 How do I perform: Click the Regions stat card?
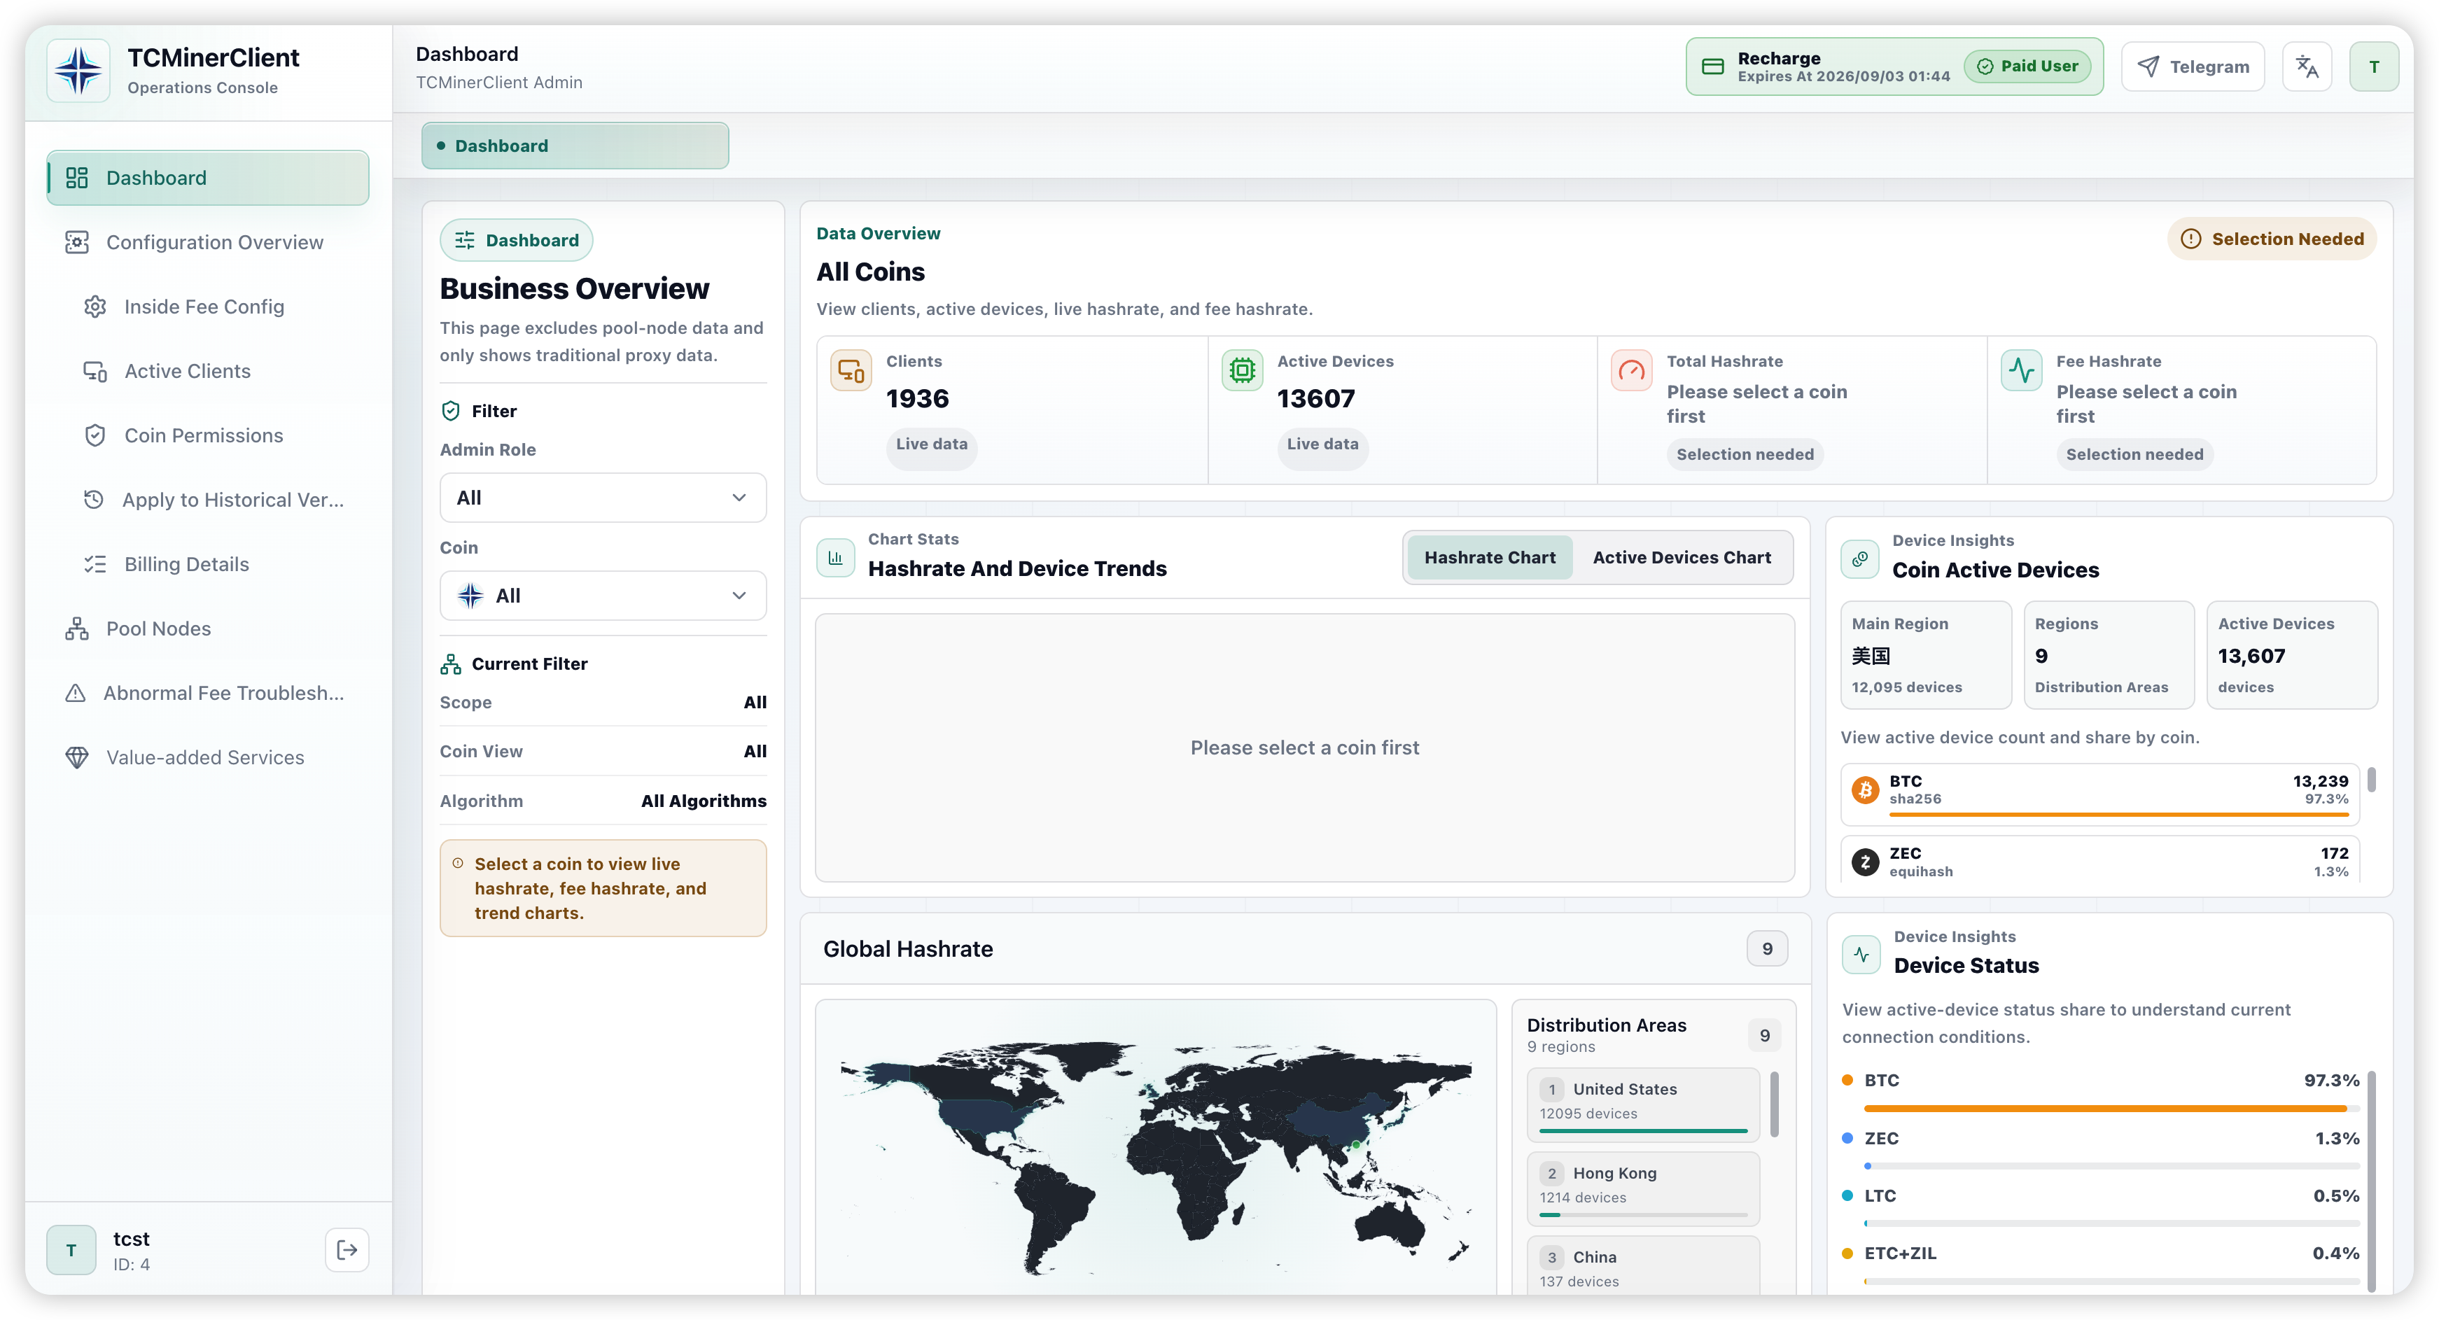[2109, 655]
